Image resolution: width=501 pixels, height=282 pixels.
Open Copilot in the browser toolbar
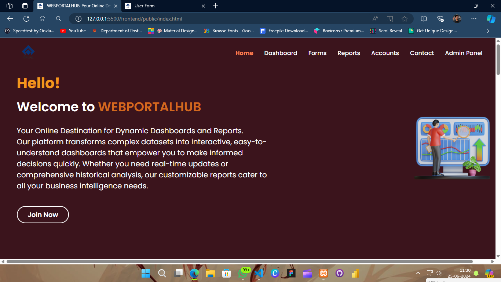point(490,18)
